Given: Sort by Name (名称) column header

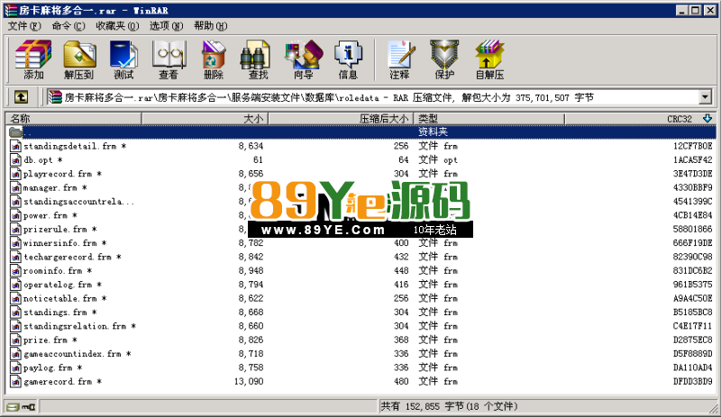Looking at the screenshot, I should point(74,119).
